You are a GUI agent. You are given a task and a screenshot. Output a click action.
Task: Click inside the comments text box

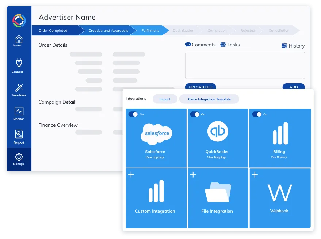coord(245,65)
